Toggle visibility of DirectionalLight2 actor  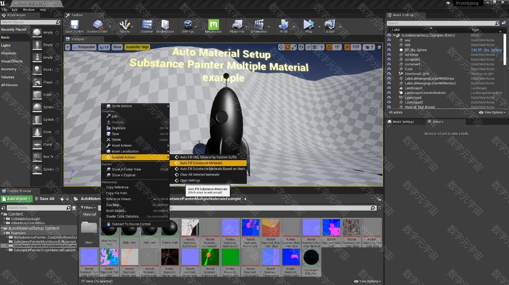coord(389,74)
